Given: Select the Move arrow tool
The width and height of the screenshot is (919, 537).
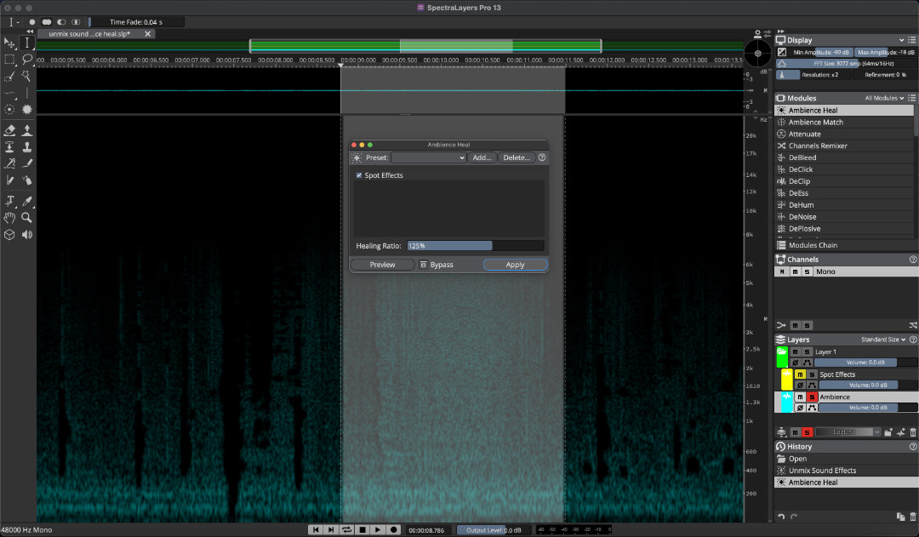Looking at the screenshot, I should [x=9, y=43].
